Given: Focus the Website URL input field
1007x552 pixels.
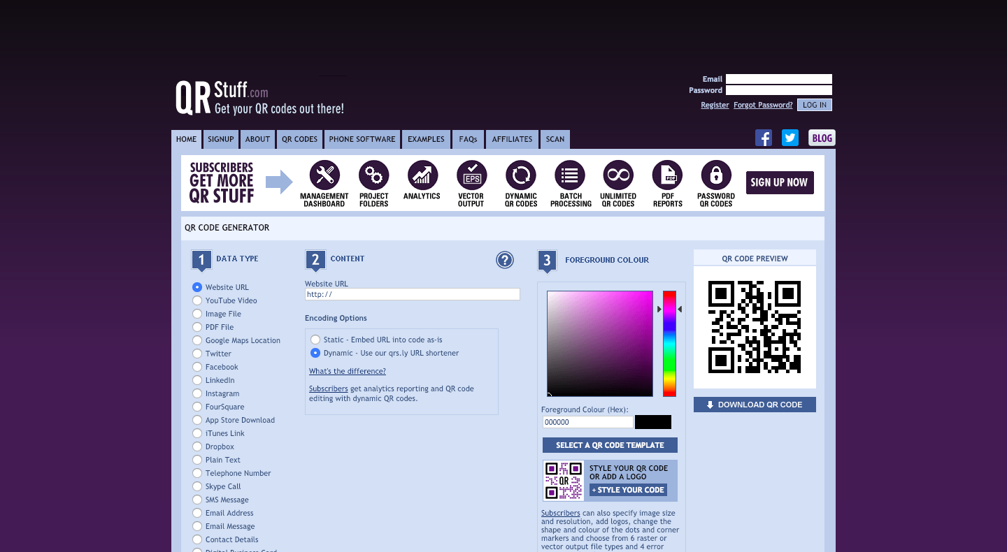Looking at the screenshot, I should click(x=413, y=294).
